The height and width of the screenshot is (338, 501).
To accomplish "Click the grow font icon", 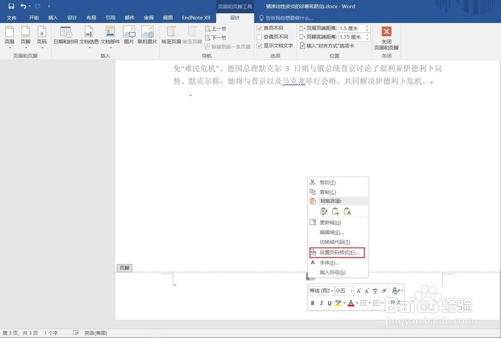I will point(359,291).
